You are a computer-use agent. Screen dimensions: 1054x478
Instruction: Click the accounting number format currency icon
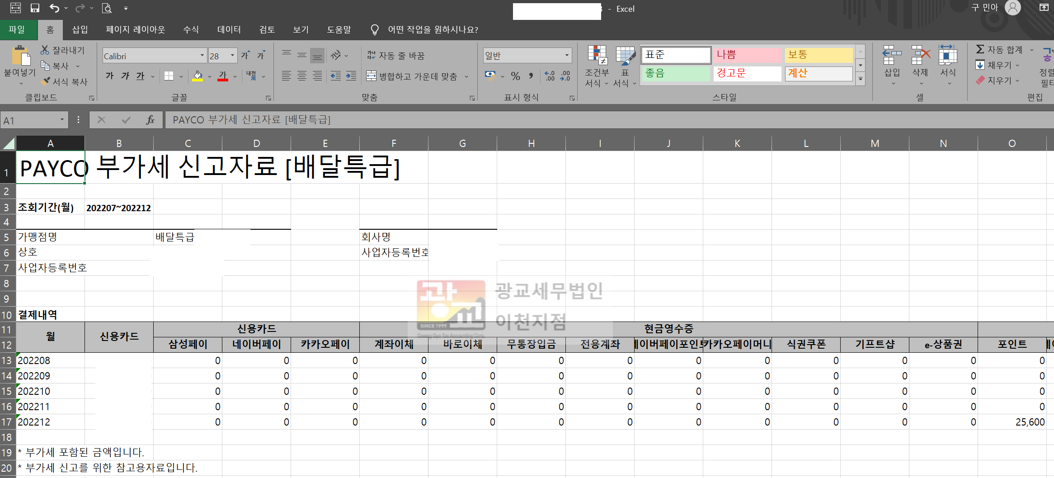[490, 76]
